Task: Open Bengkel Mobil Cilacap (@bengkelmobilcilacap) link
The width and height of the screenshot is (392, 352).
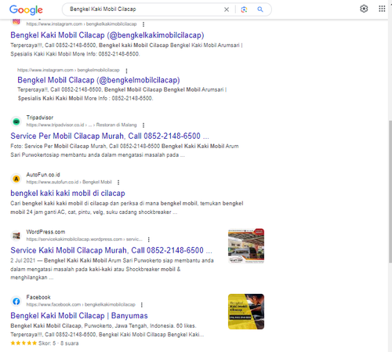Action: (x=99, y=80)
